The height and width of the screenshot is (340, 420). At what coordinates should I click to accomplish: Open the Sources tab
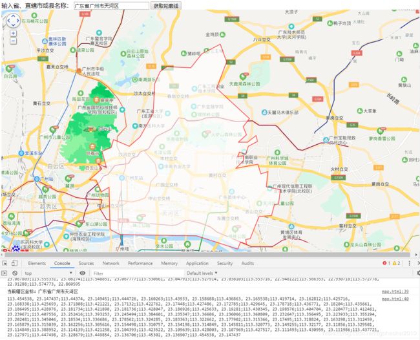click(x=86, y=263)
